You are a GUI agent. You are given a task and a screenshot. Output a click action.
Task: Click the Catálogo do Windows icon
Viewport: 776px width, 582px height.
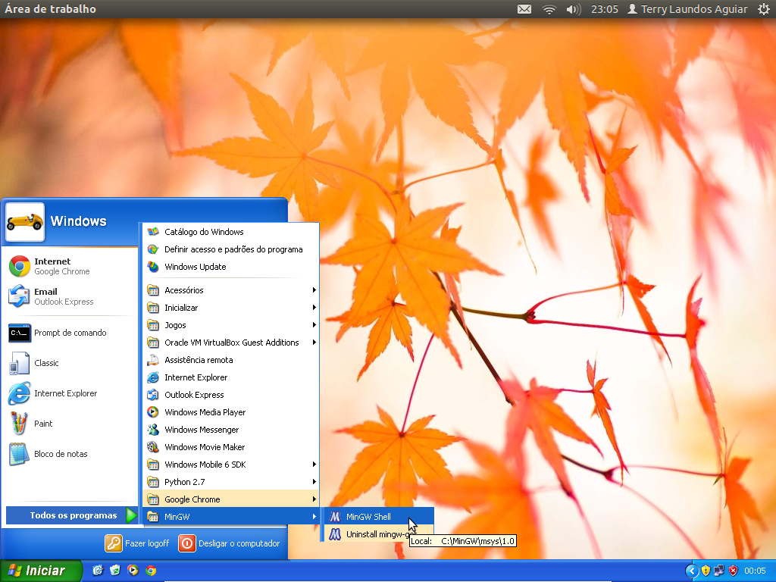[x=153, y=232]
